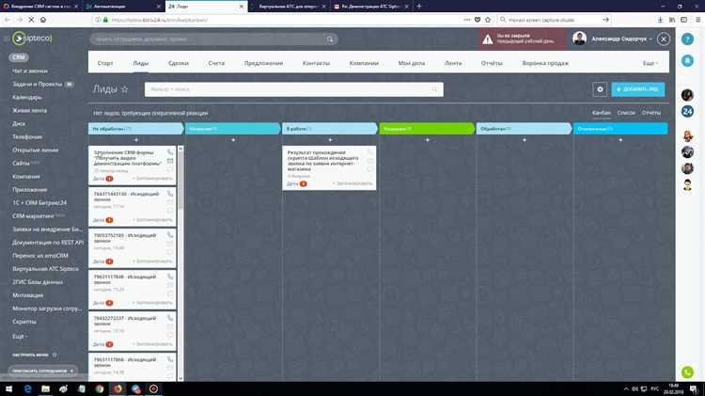Viewport: 705px width, 396px height.
Task: Switch the view to Список
Action: click(x=626, y=113)
